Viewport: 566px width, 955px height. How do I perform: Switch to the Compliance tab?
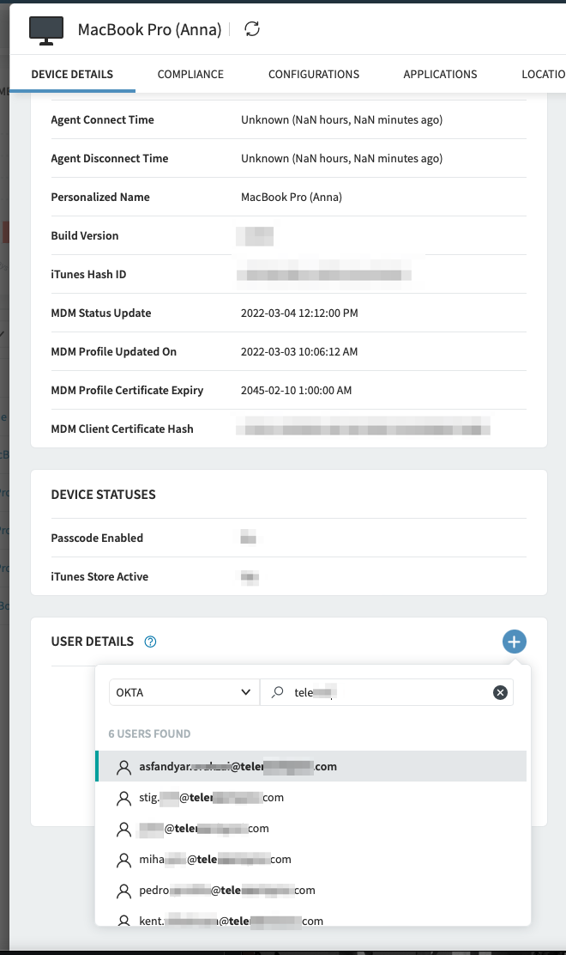[x=190, y=75]
